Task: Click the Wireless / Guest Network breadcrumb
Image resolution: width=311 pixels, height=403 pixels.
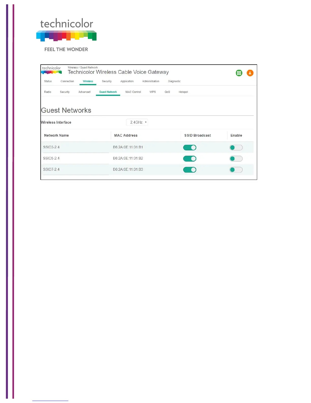Action: point(83,68)
